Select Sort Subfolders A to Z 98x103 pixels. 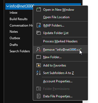(60, 73)
